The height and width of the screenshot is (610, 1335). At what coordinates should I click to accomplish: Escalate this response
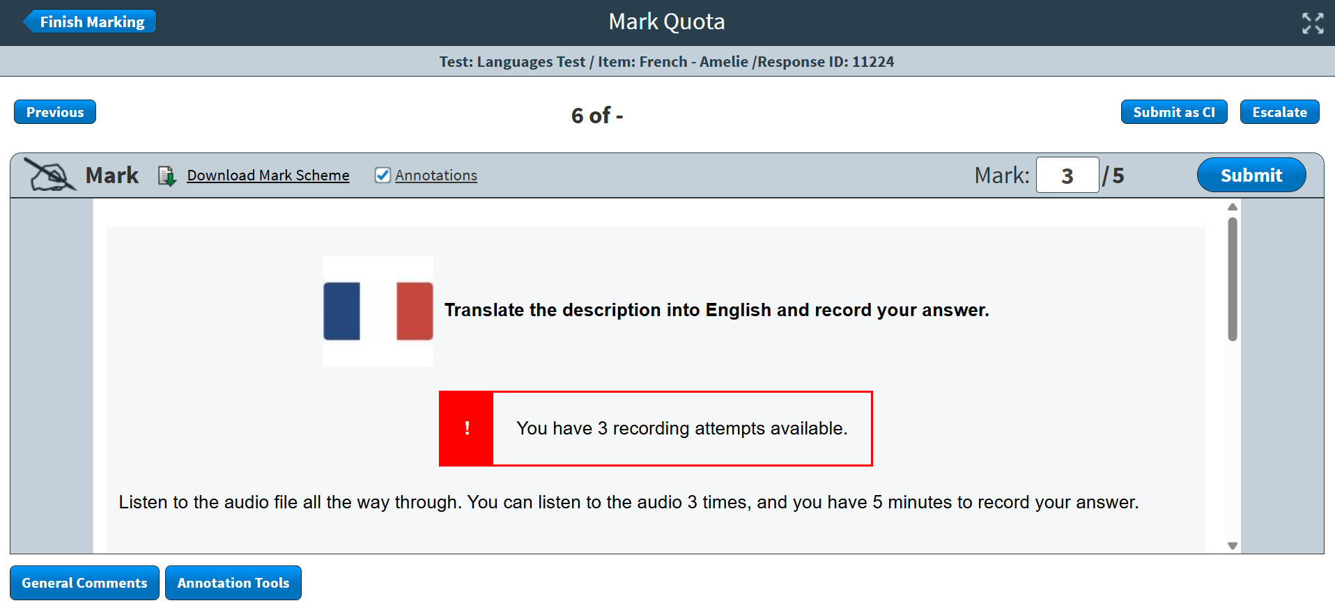point(1279,112)
